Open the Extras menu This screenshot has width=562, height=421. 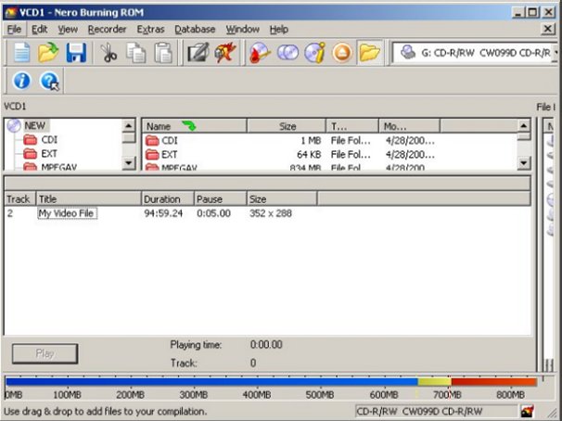150,29
